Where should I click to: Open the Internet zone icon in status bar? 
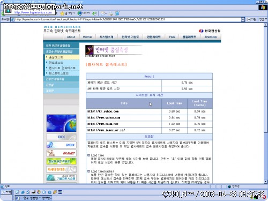tap(229, 187)
